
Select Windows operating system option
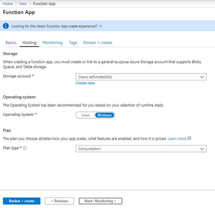pos(104,115)
